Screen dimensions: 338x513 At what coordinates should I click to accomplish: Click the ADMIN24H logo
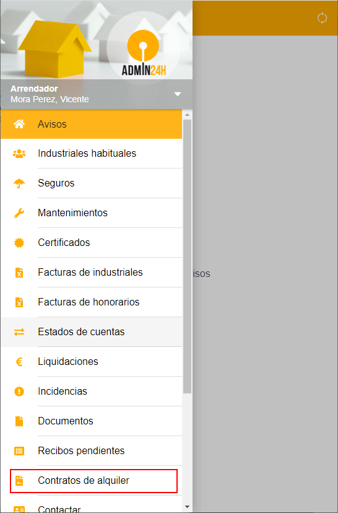(x=144, y=52)
